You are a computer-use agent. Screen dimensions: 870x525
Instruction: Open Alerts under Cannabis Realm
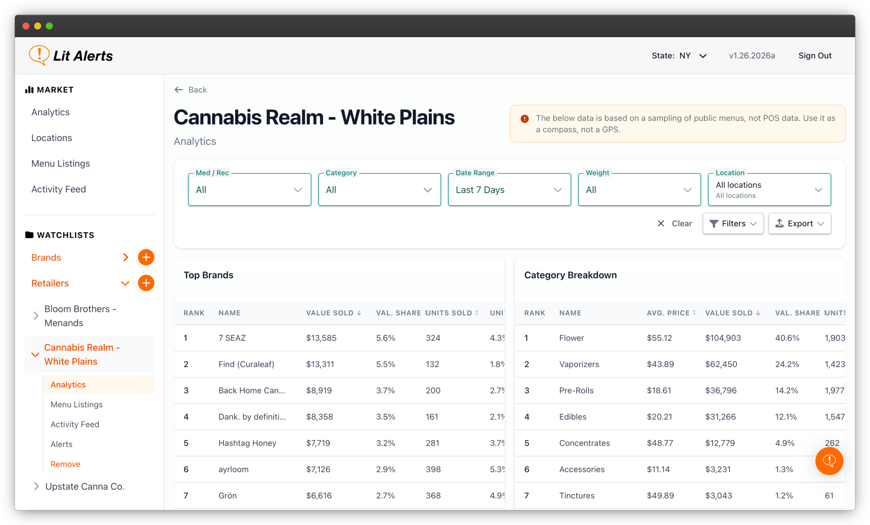point(62,444)
